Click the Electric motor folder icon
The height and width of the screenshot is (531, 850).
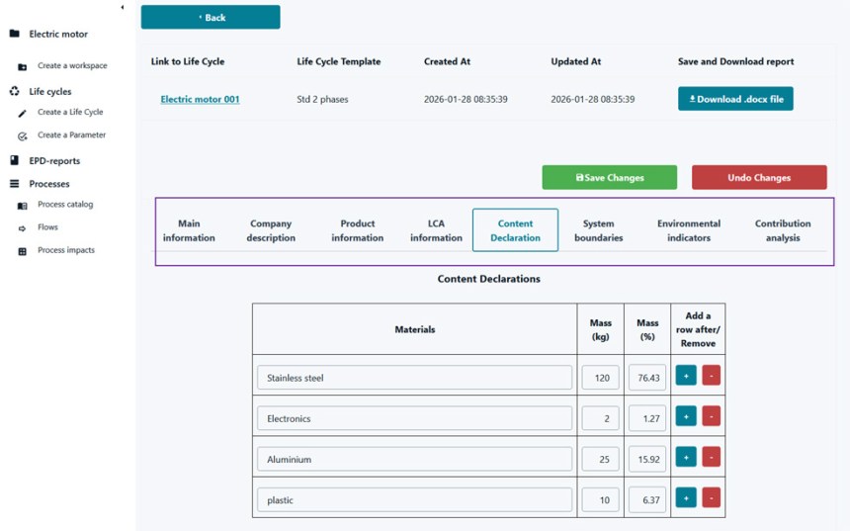pos(15,34)
